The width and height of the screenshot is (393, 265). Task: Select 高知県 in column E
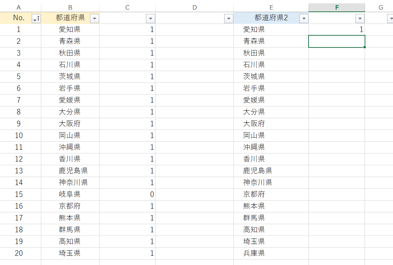(271, 229)
